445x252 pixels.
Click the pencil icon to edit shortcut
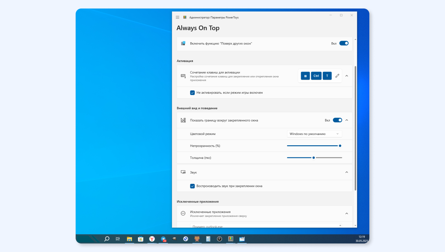pos(337,76)
